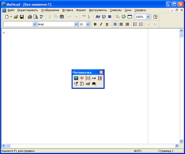Toggle numbered list

[141, 24]
